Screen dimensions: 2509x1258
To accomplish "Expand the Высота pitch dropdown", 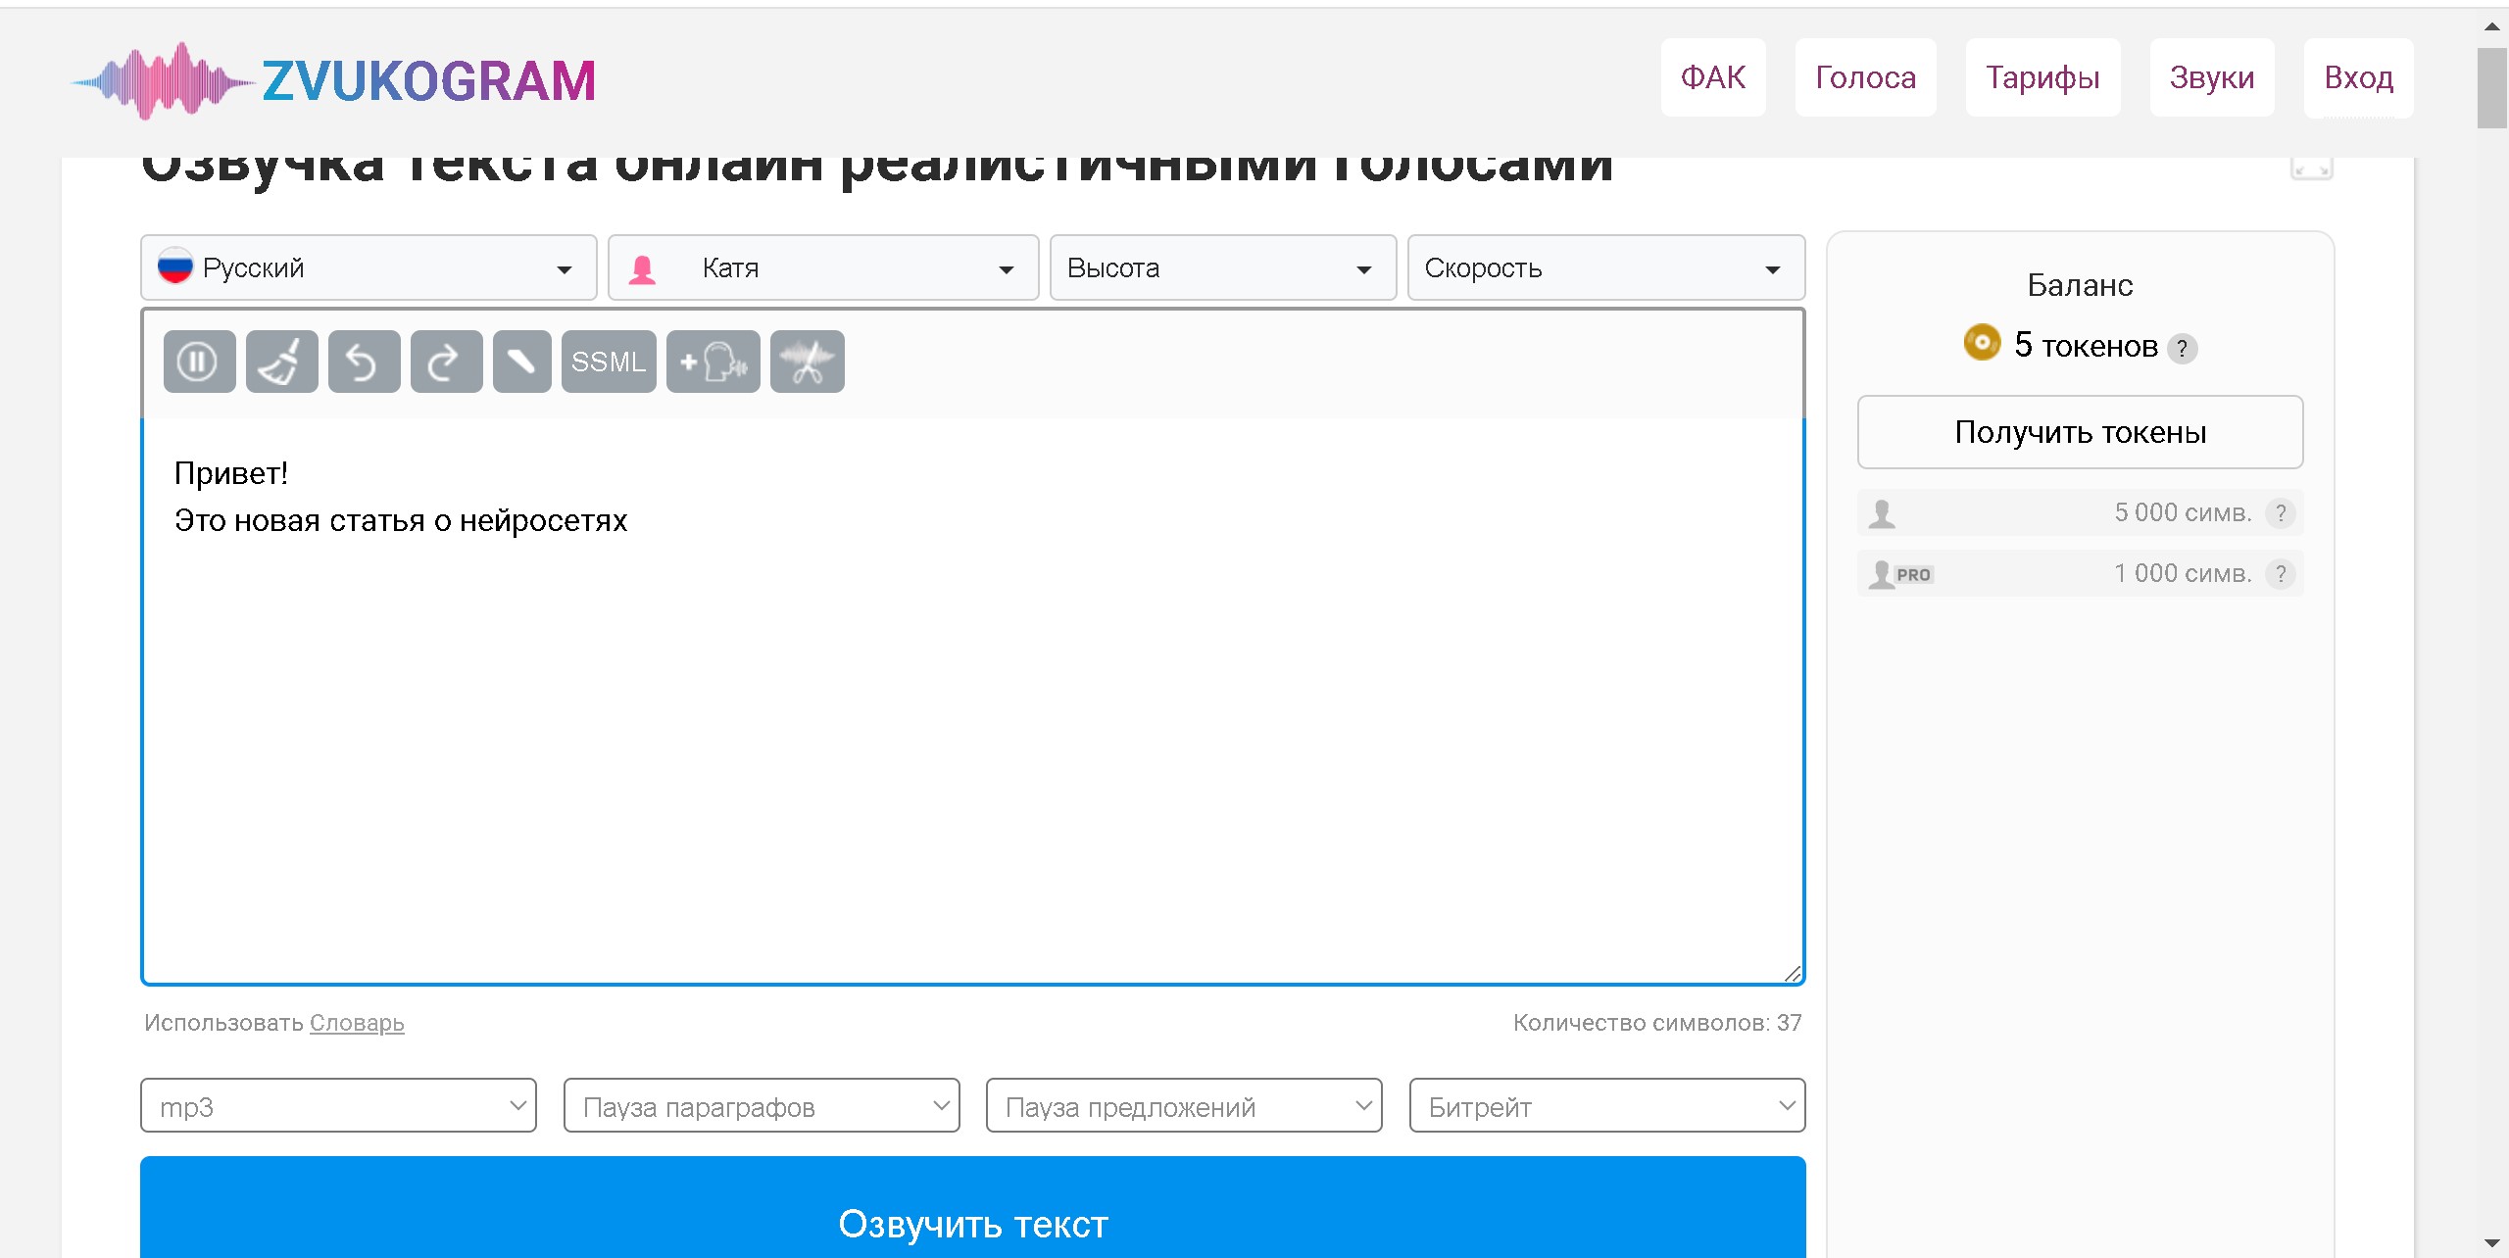I will pos(1222,267).
